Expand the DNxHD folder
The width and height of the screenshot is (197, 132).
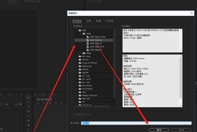pyautogui.click(x=76, y=69)
